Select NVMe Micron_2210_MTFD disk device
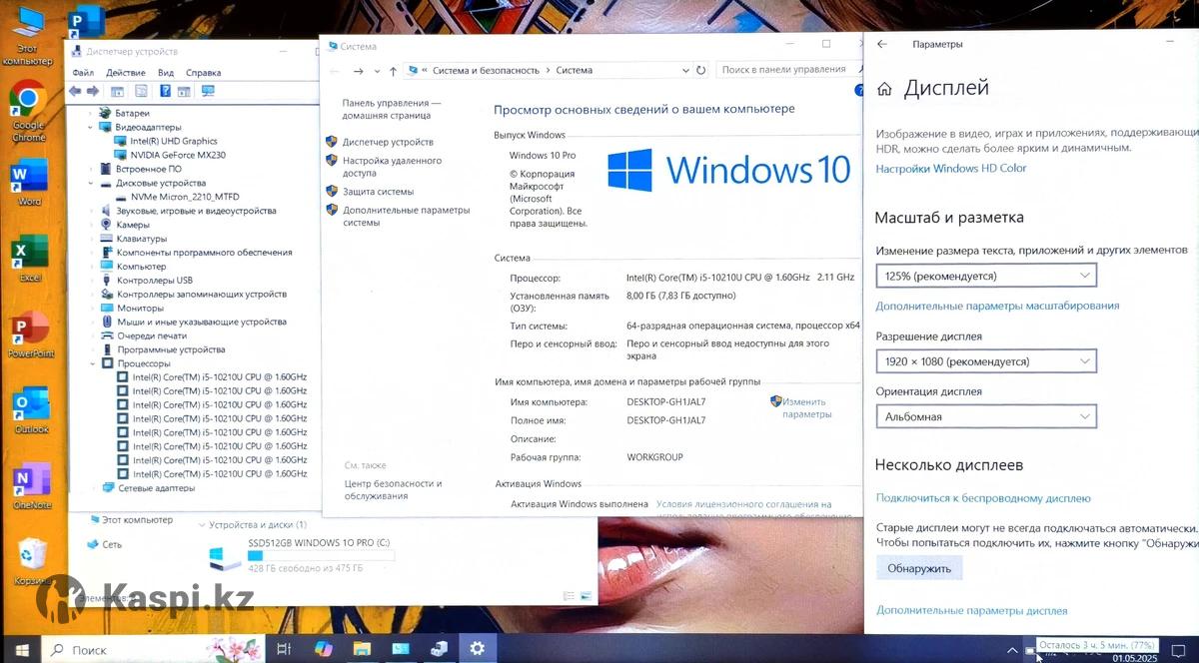 point(185,197)
